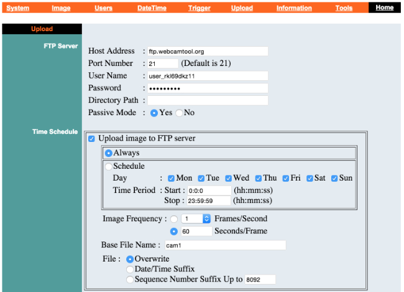Choose the Schedule upload option
The image size is (404, 292).
pos(109,166)
